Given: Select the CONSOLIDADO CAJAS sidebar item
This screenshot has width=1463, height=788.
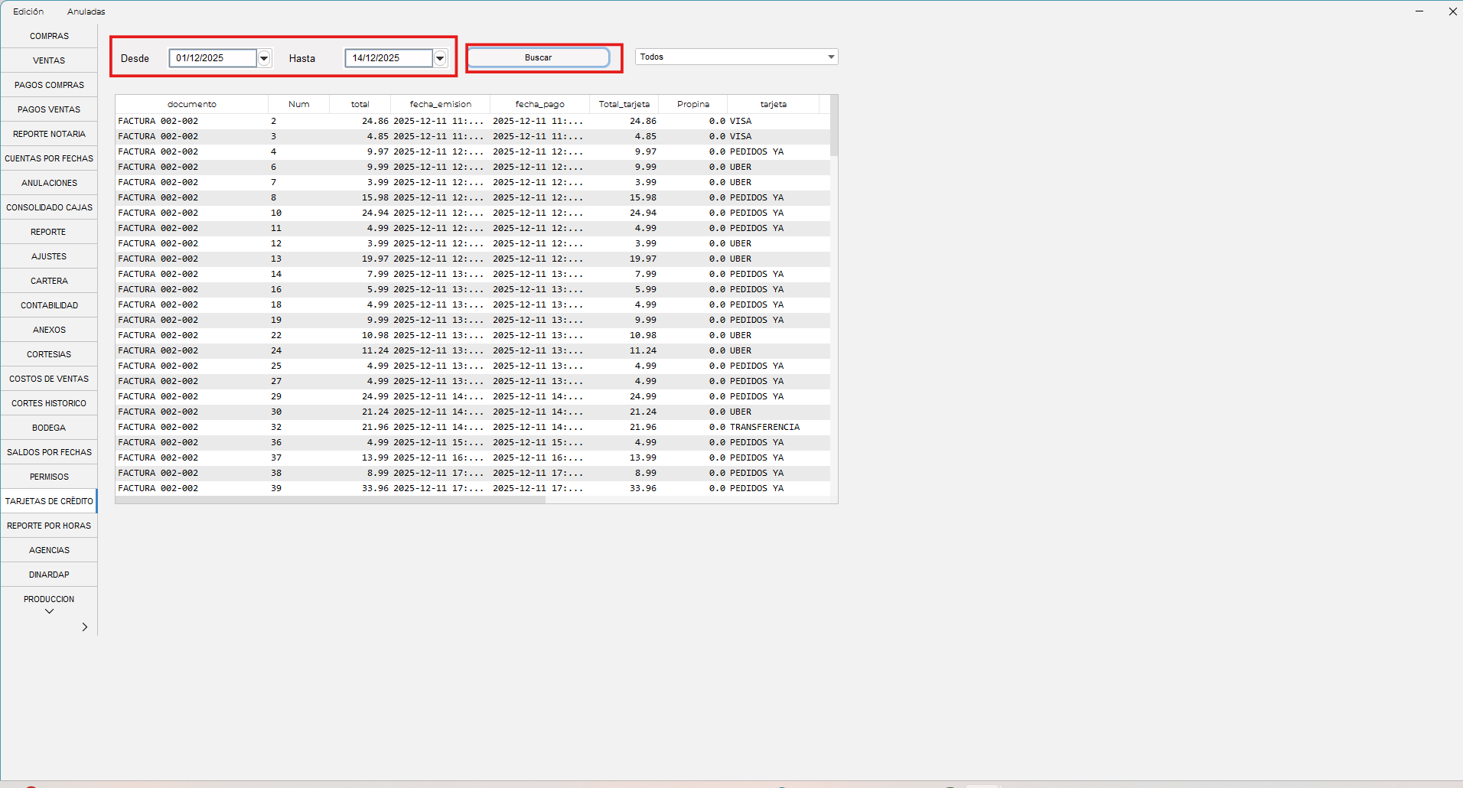Looking at the screenshot, I should [49, 207].
